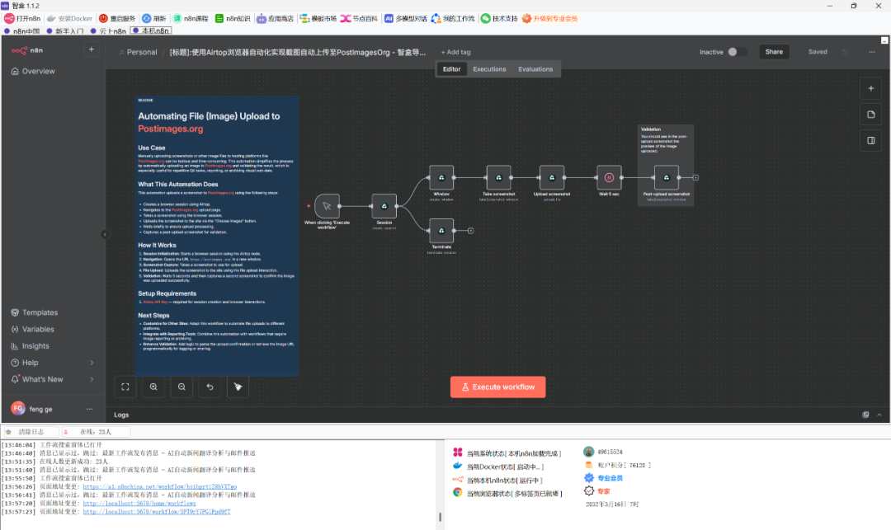Open the 模板市场 template market
The image size is (891, 530).
[x=318, y=18]
